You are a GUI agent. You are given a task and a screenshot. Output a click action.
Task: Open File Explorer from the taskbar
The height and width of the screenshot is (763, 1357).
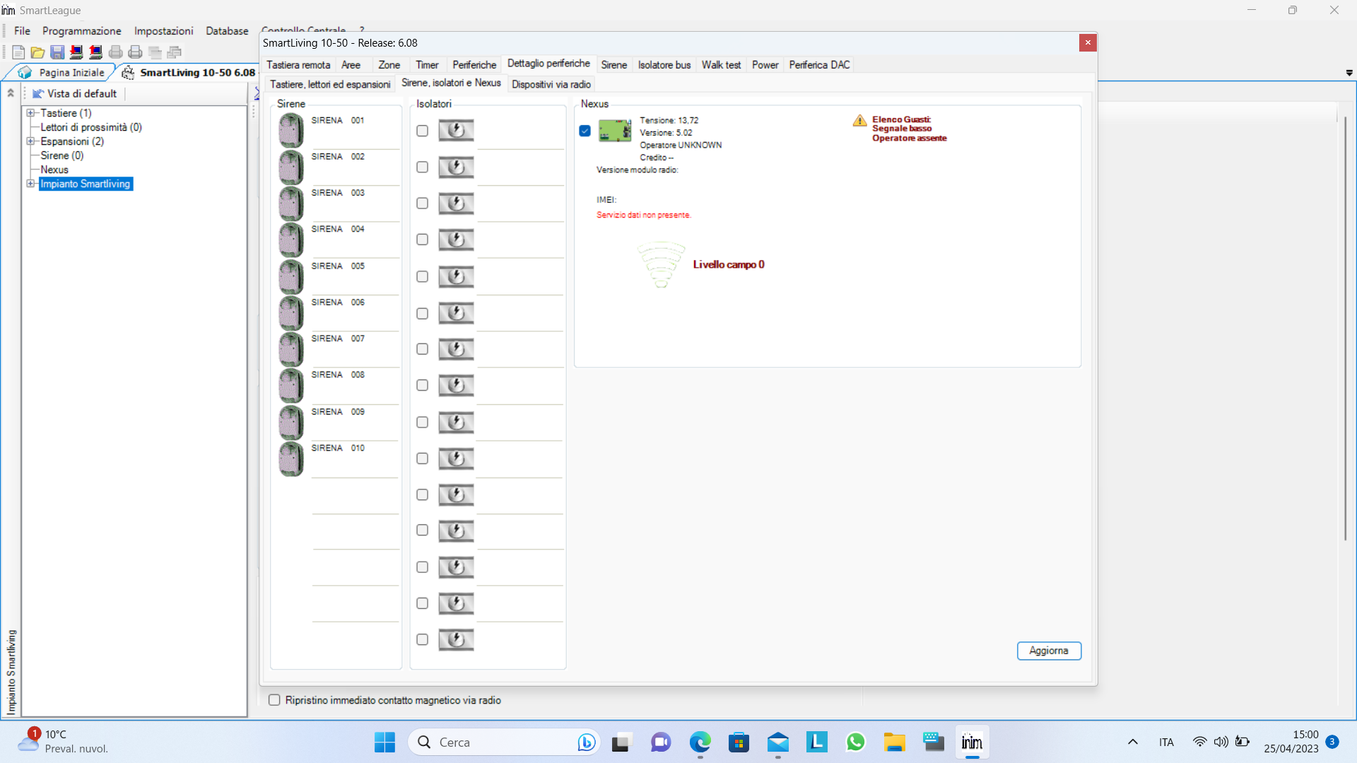894,743
